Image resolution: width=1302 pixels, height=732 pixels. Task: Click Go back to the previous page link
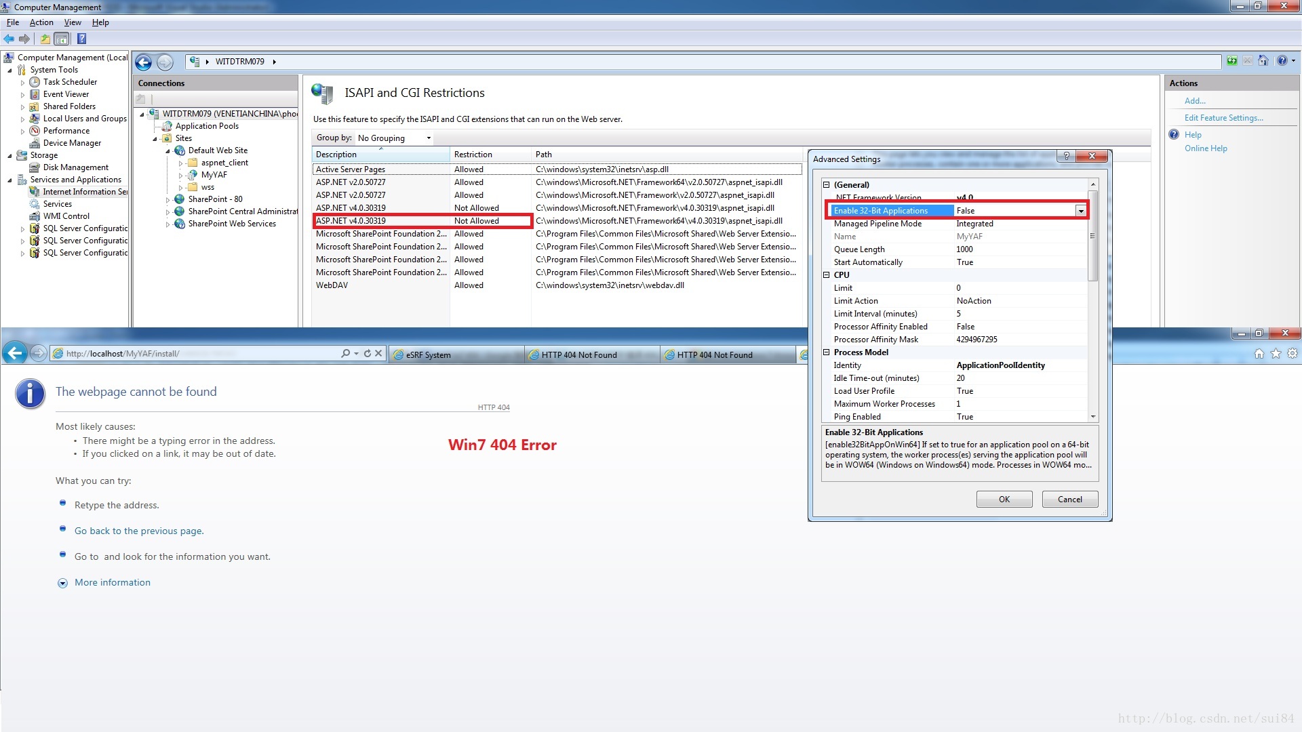coord(139,531)
